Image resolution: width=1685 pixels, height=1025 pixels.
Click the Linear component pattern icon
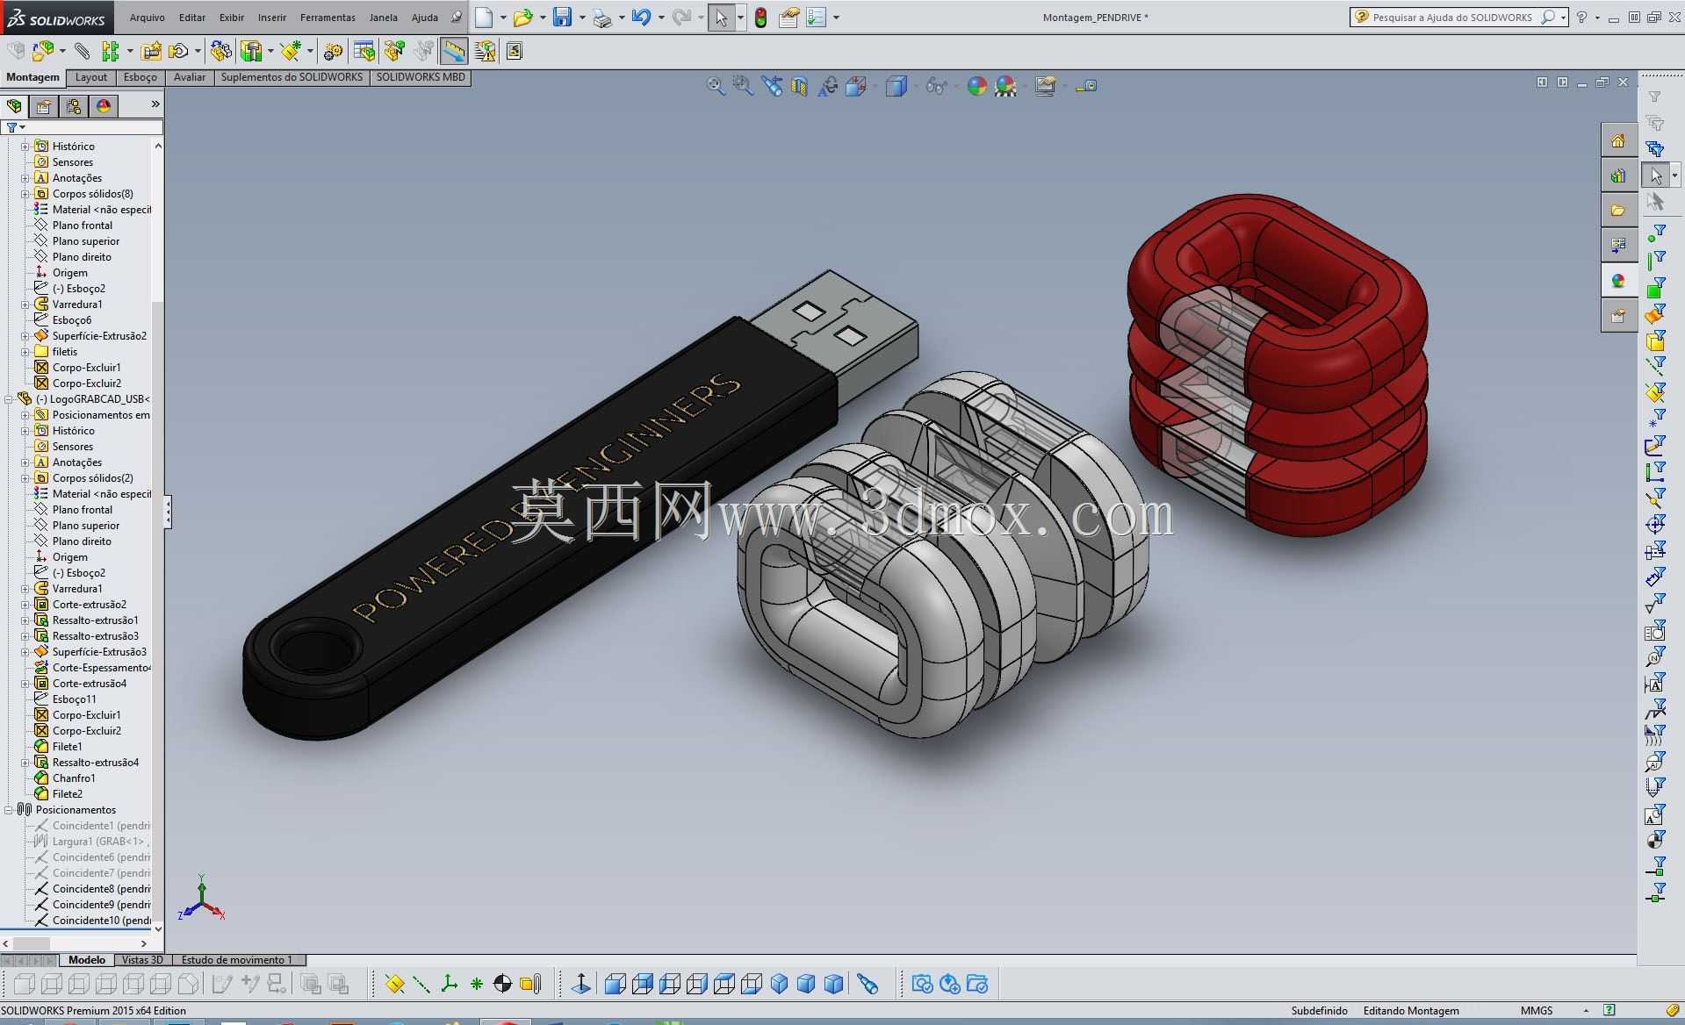[x=110, y=52]
